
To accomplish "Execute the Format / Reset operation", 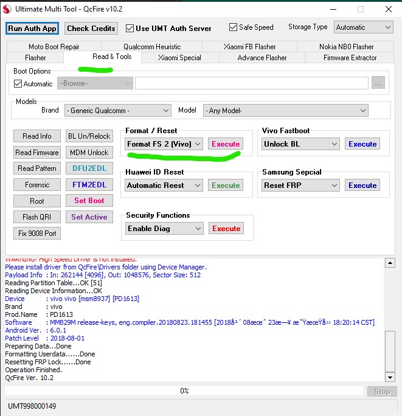I will [226, 144].
